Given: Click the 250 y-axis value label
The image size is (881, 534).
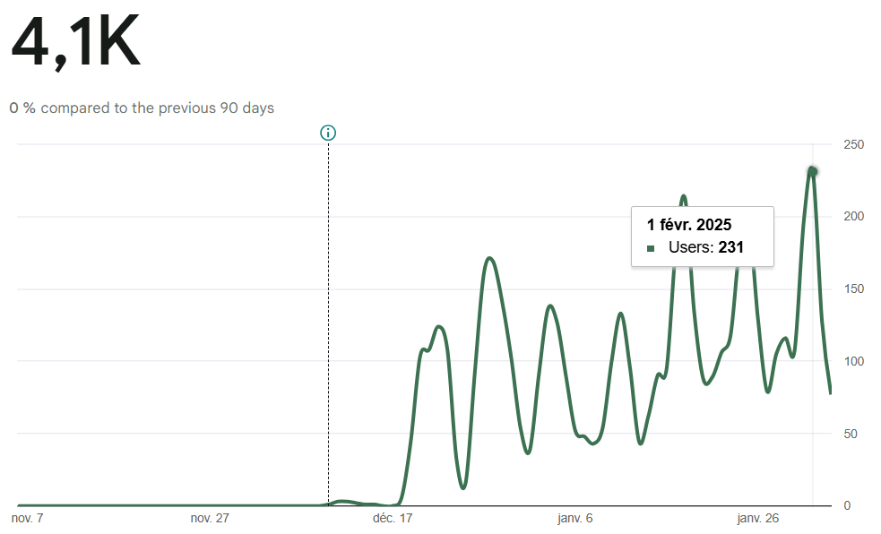Looking at the screenshot, I should click(x=852, y=145).
